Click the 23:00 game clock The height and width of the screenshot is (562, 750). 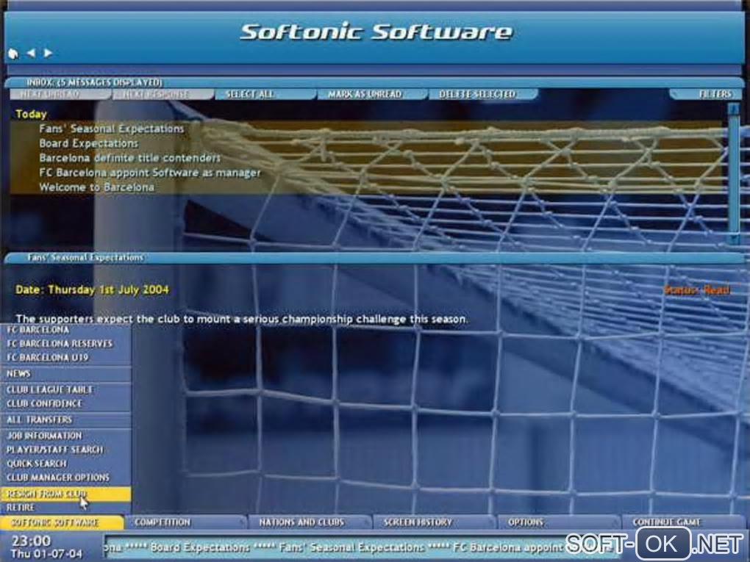coord(31,541)
